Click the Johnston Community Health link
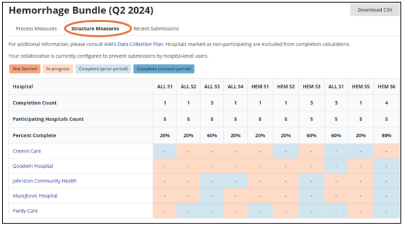The height and width of the screenshot is (227, 403). coord(45,181)
